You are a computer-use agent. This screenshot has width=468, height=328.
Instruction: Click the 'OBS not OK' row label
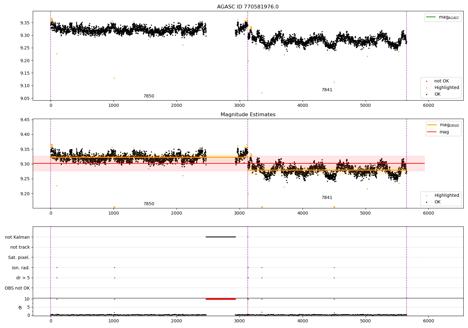pos(17,288)
